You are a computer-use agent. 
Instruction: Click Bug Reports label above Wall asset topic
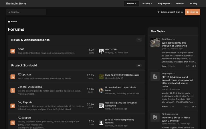coord(168,39)
